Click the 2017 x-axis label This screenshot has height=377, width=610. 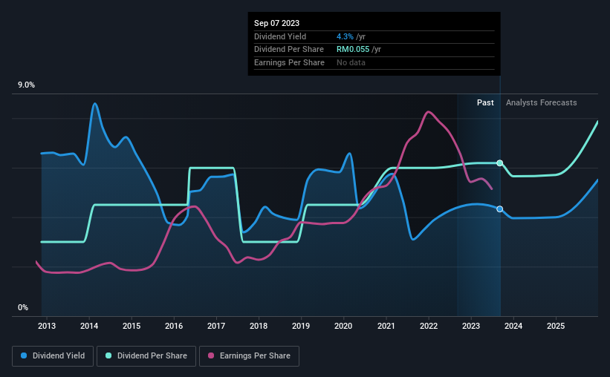pyautogui.click(x=216, y=326)
